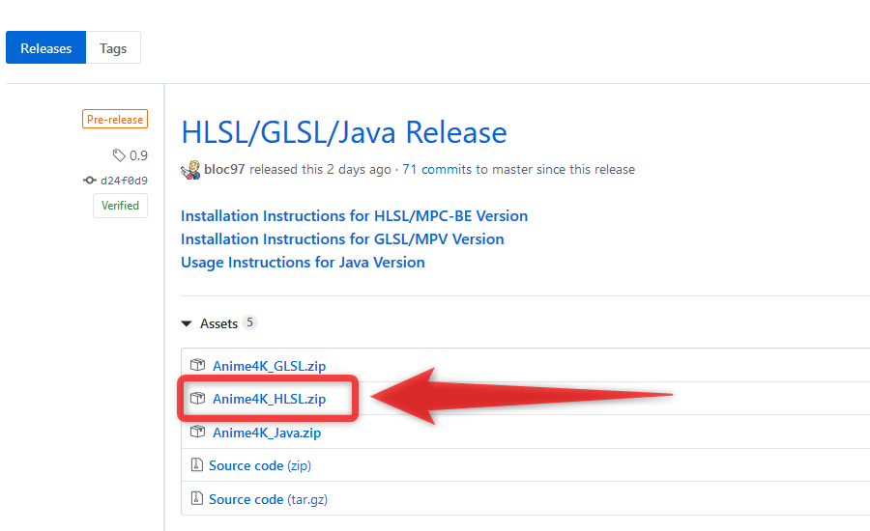This screenshot has height=531, width=870.
Task: Click the package icon beside Anime4K_GLSL.zip
Action: pyautogui.click(x=197, y=365)
